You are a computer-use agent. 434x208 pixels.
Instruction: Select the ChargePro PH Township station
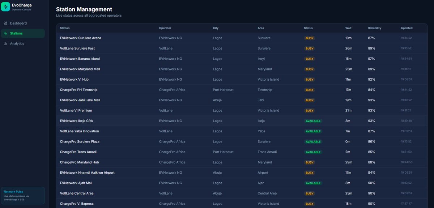[x=78, y=90]
